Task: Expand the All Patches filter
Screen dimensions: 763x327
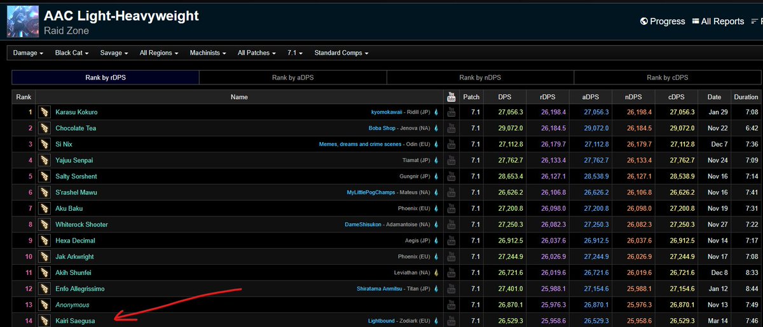Action: pos(256,53)
